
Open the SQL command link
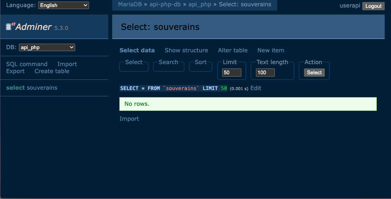tap(27, 64)
